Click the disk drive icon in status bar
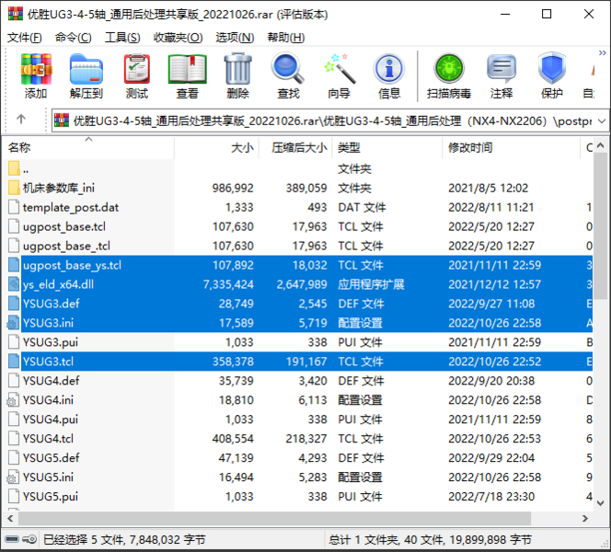The height and width of the screenshot is (552, 611). point(12,539)
